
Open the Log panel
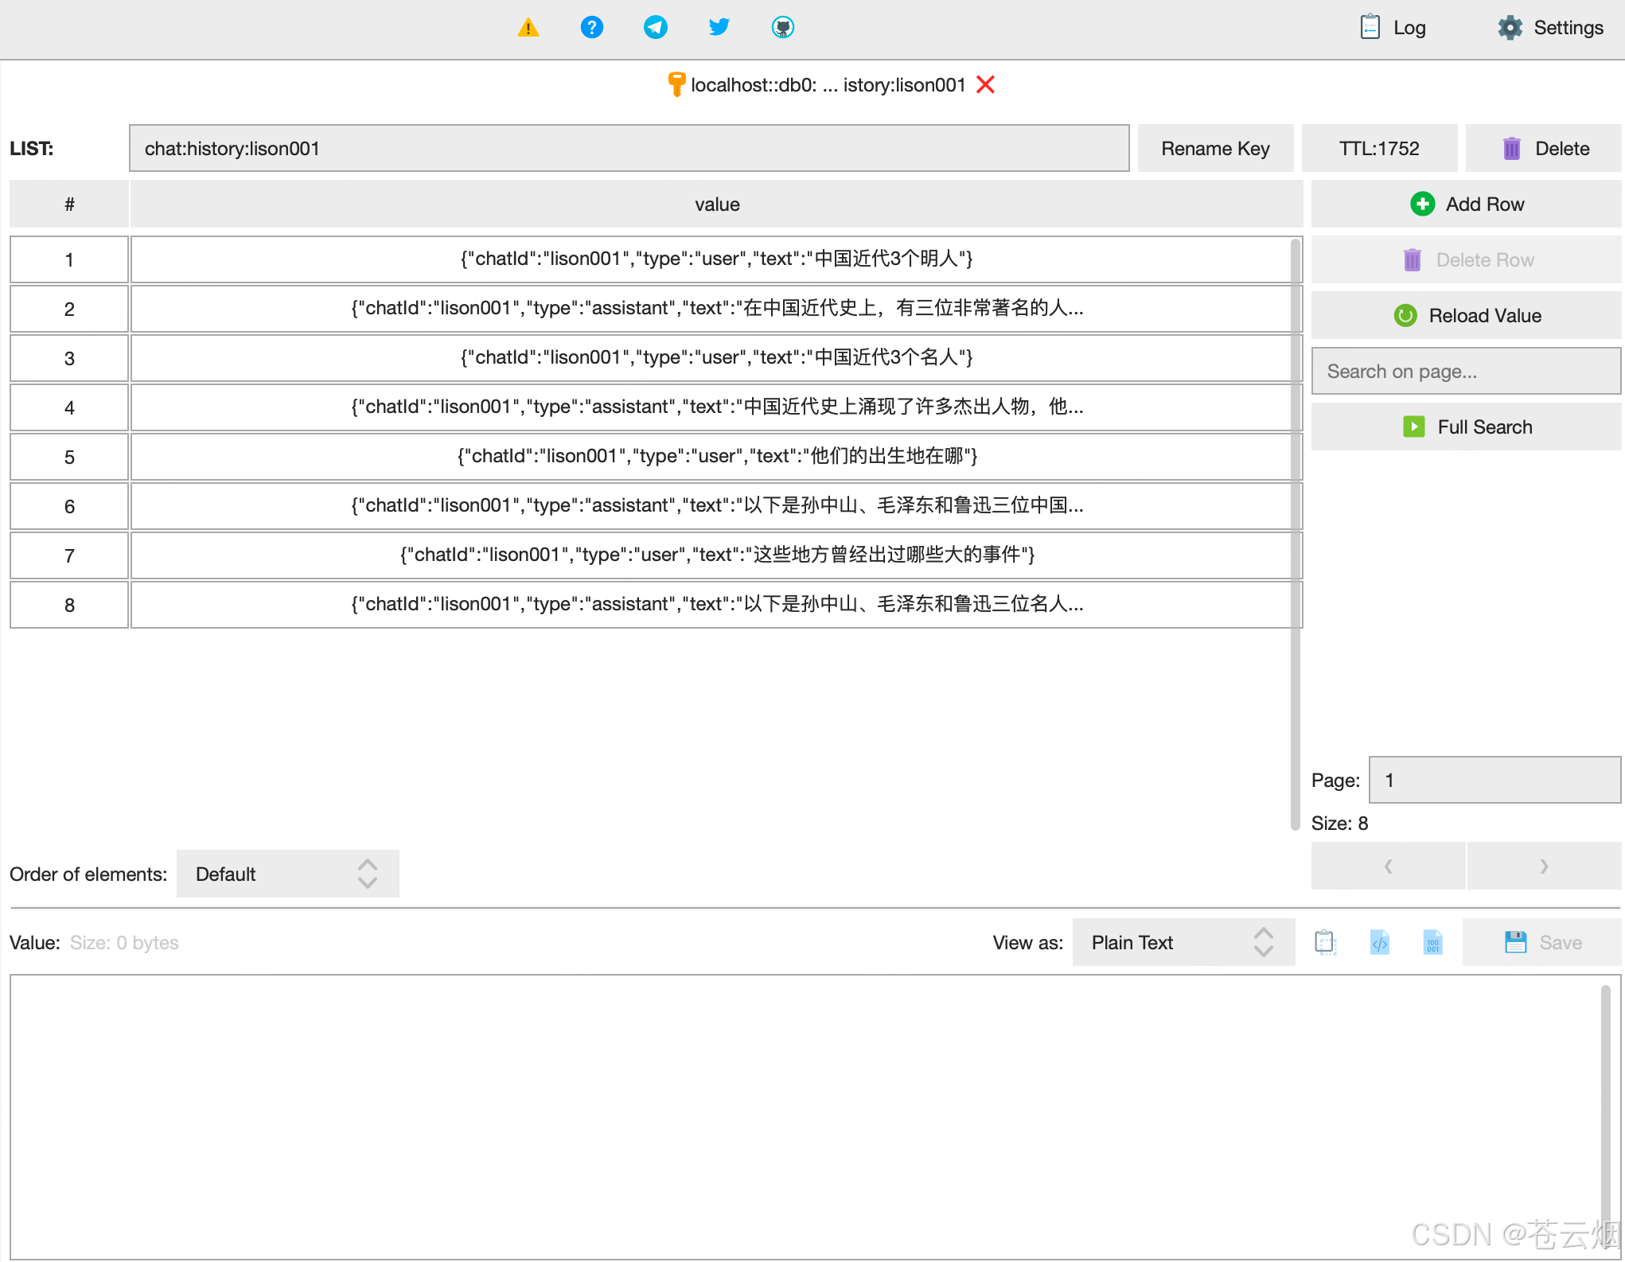coord(1393,28)
